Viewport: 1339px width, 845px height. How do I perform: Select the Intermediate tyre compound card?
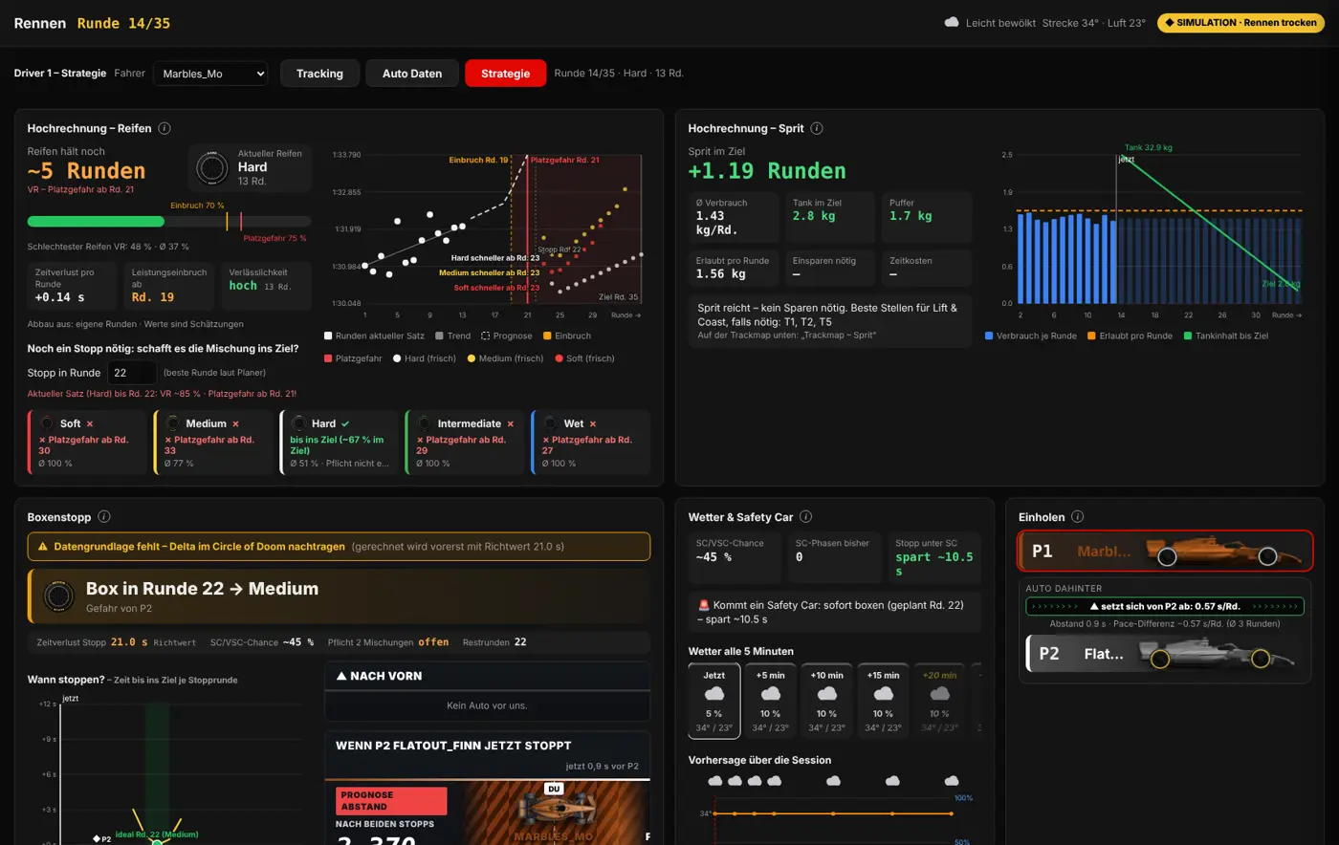(465, 443)
